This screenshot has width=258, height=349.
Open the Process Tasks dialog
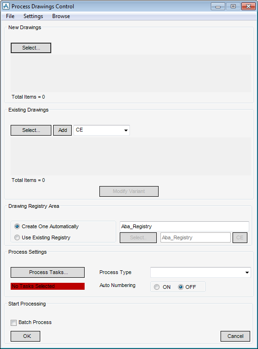coord(48,273)
